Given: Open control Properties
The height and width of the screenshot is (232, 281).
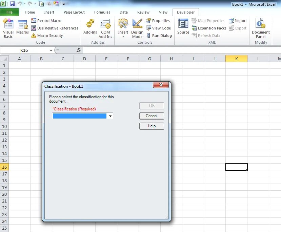Looking at the screenshot, I should (158, 21).
